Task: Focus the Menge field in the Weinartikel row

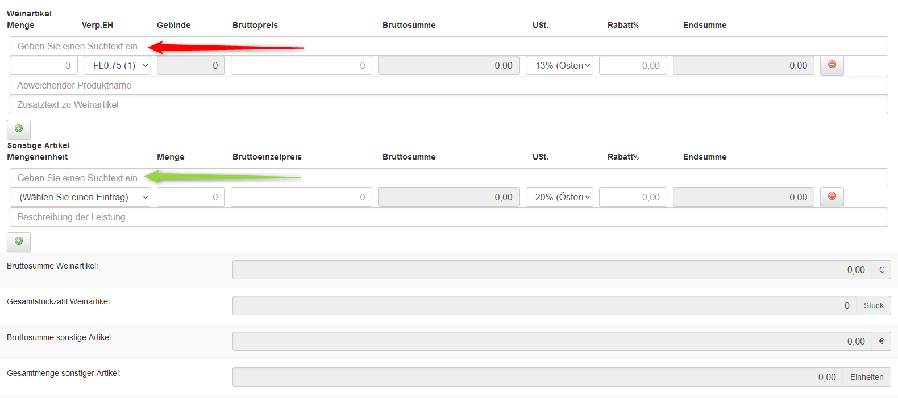Action: 44,65
